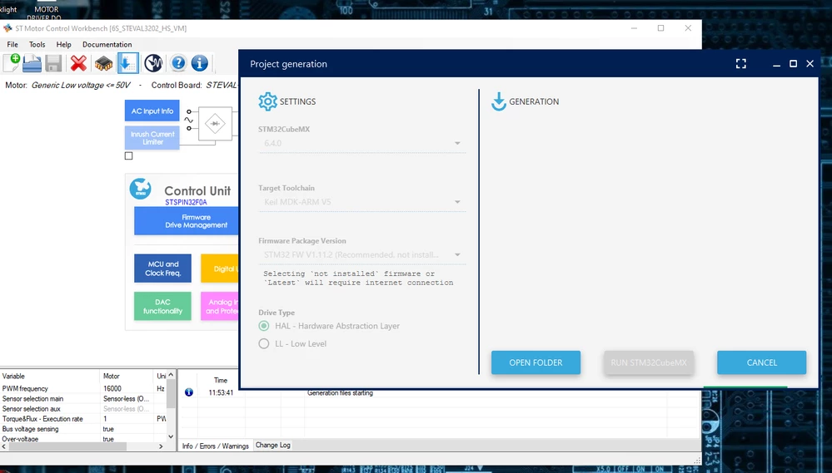The width and height of the screenshot is (832, 473).
Task: Open the Inrush Current Limiter block
Action: pyautogui.click(x=152, y=138)
